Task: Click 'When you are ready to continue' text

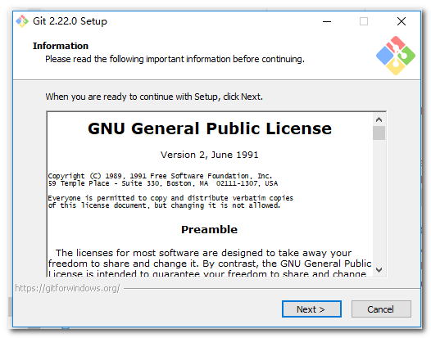Action: (x=154, y=97)
